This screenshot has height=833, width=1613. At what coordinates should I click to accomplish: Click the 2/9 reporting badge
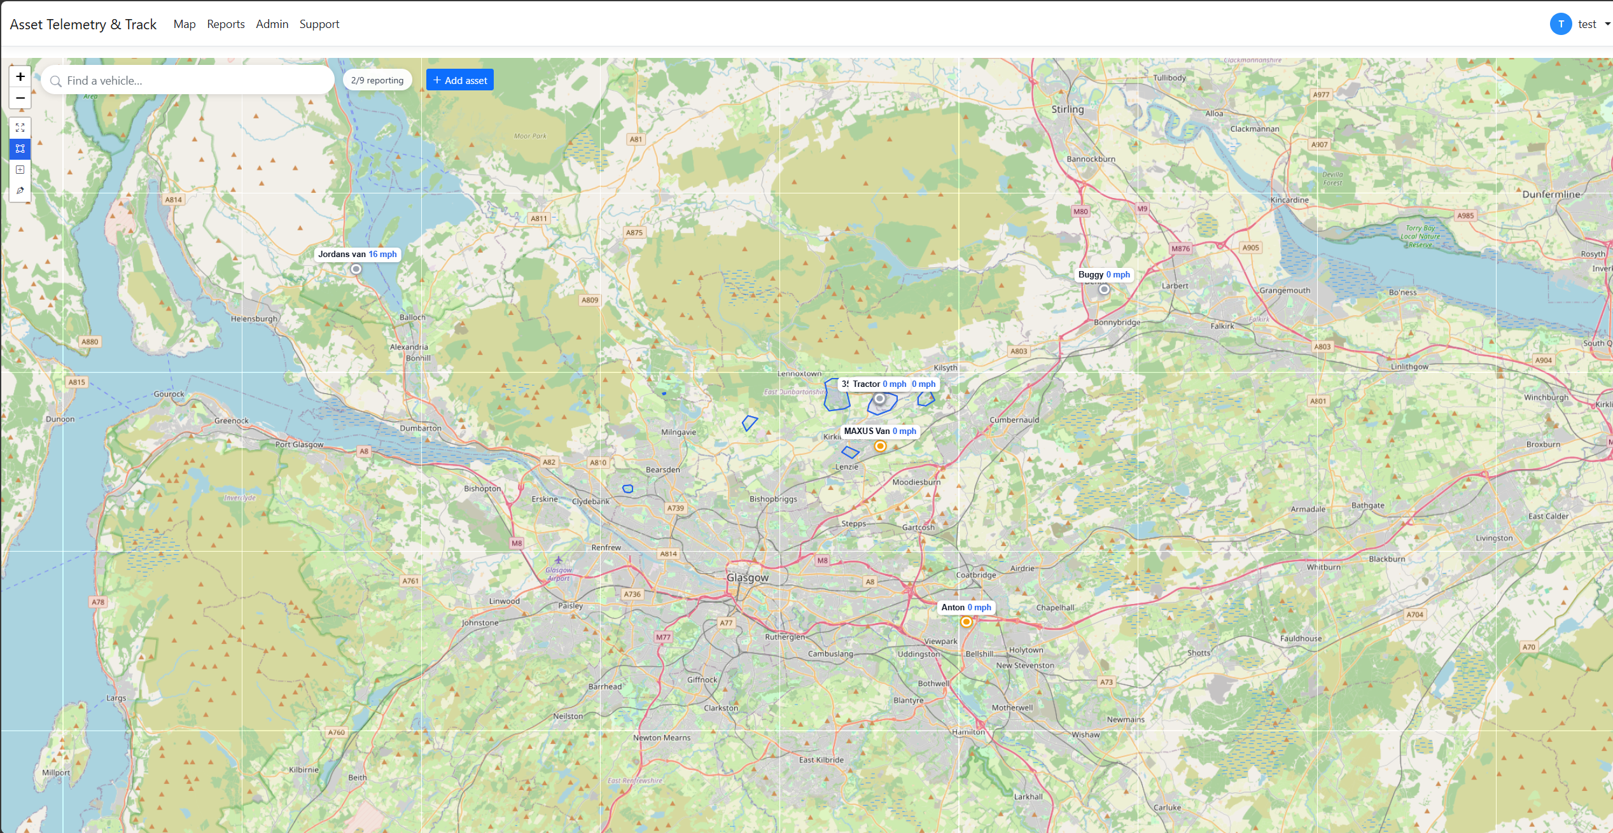[377, 80]
